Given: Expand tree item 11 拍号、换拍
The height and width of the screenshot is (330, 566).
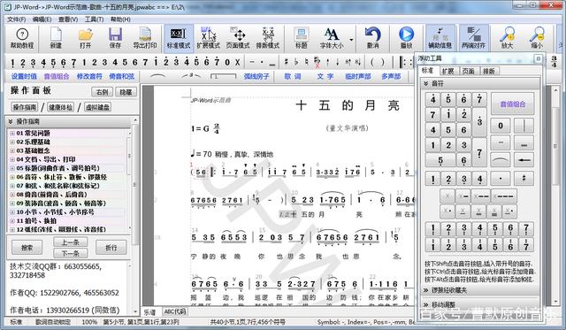Looking at the screenshot, I should click(12, 220).
